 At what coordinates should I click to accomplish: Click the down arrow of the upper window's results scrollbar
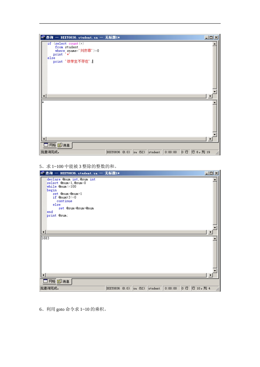coord(215,135)
